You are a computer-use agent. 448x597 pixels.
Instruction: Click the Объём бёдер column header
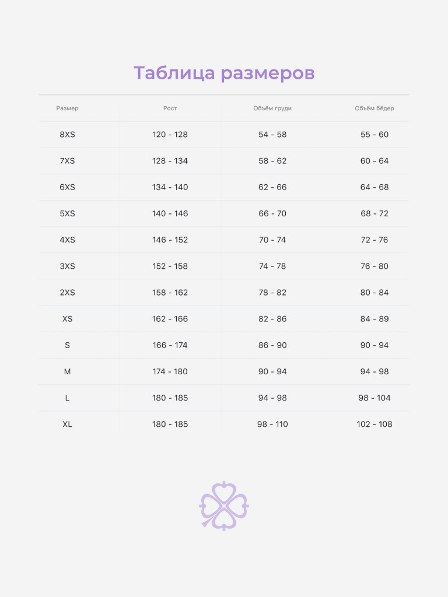click(x=374, y=108)
